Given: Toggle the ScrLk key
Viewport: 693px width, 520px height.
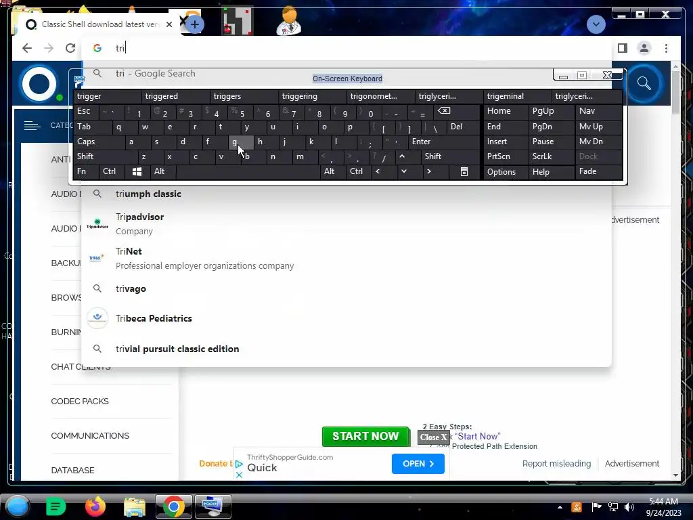Looking at the screenshot, I should click(x=552, y=156).
